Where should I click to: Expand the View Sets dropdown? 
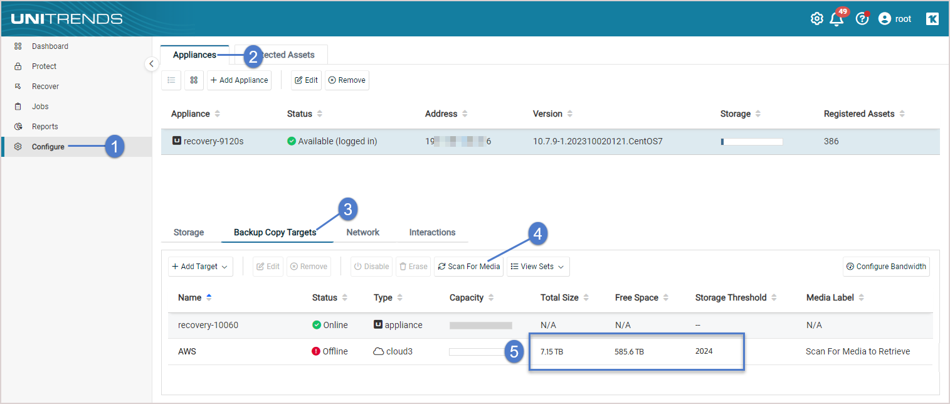538,267
